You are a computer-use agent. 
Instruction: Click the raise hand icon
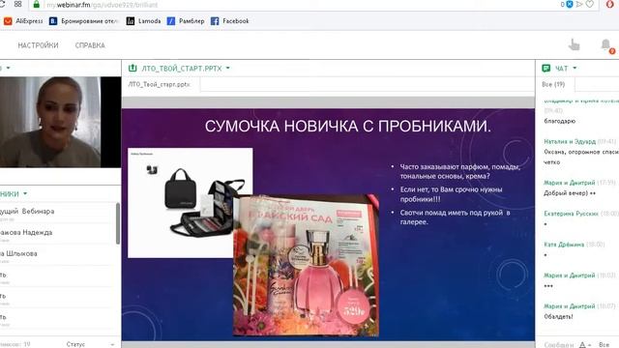pos(574,45)
